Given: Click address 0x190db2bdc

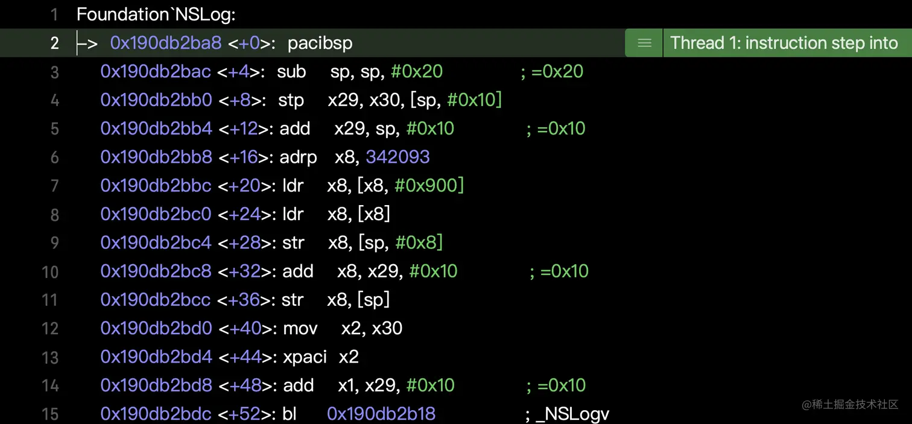Looking at the screenshot, I should pyautogui.click(x=156, y=414).
